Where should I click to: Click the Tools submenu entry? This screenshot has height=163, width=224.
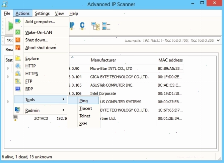pos(40,99)
